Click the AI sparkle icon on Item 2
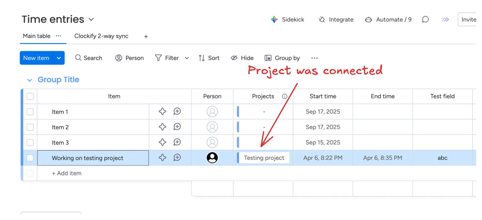 click(163, 127)
